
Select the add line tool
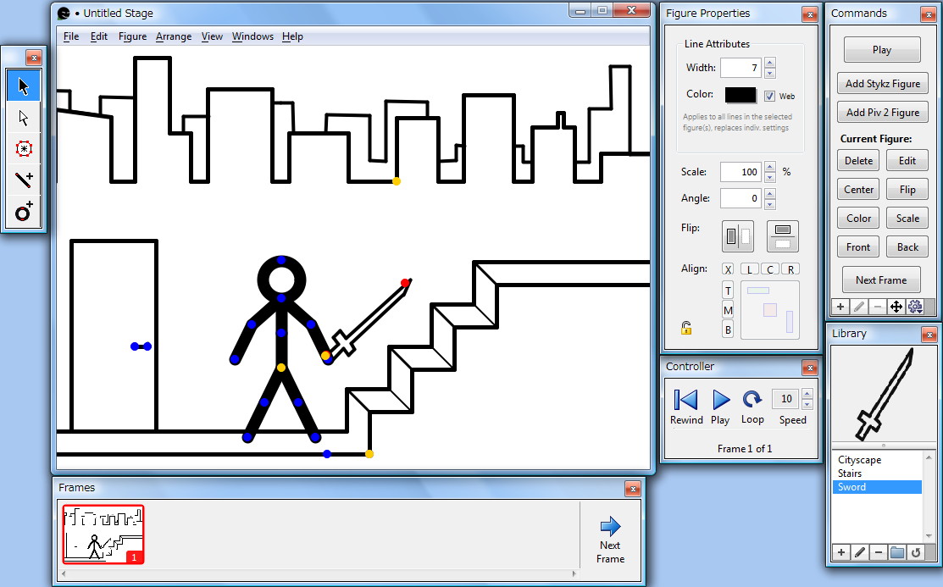pos(24,180)
